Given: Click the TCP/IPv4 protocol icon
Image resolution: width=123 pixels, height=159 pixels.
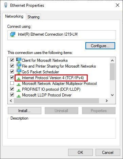Looking at the screenshot, I should click(x=19, y=78).
